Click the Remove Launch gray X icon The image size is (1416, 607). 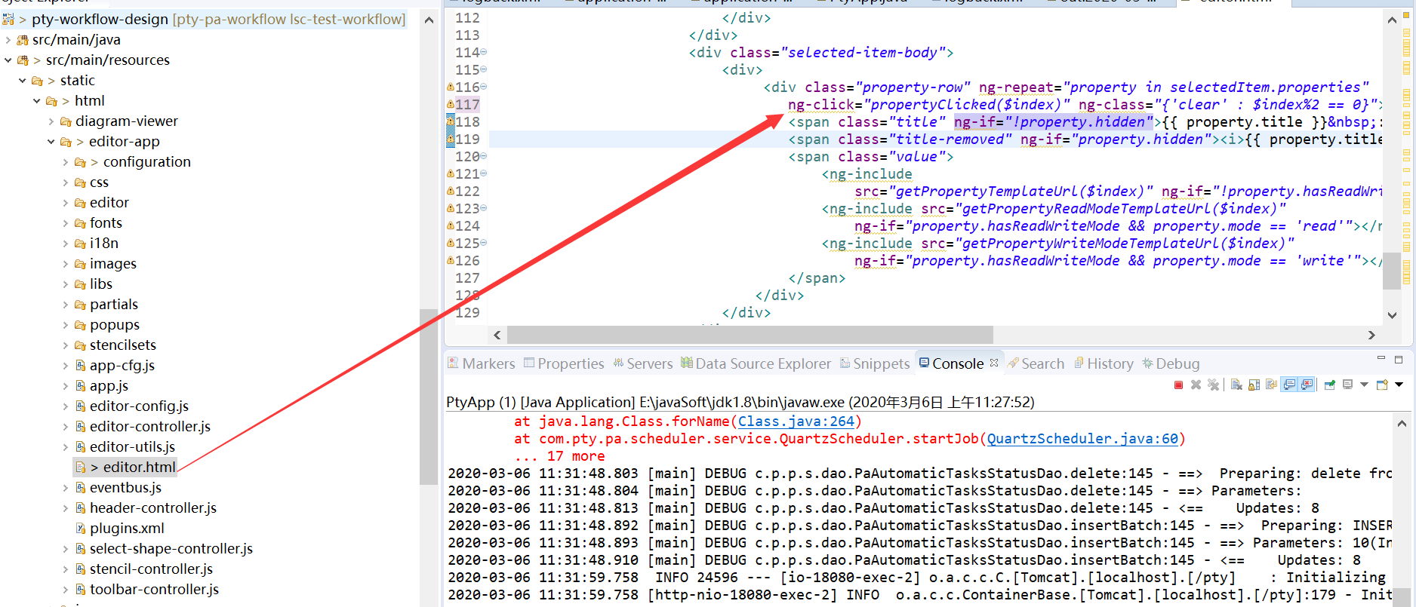click(x=1196, y=385)
